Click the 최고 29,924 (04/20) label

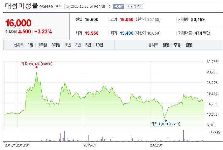37,64
